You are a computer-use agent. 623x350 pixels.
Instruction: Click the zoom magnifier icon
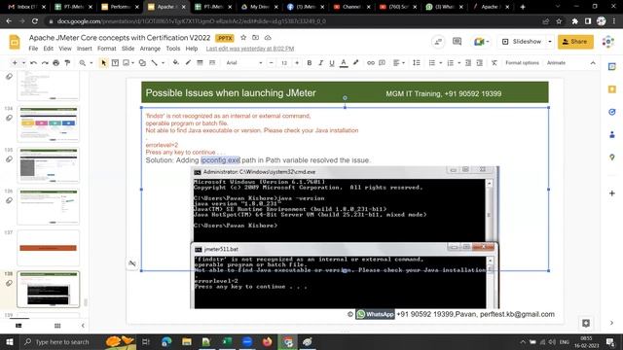click(x=82, y=62)
